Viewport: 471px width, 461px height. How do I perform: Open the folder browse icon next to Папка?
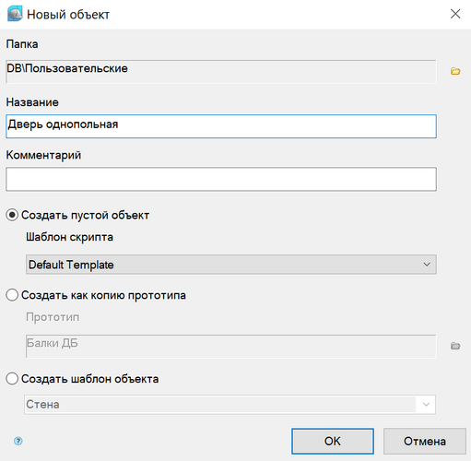[455, 71]
